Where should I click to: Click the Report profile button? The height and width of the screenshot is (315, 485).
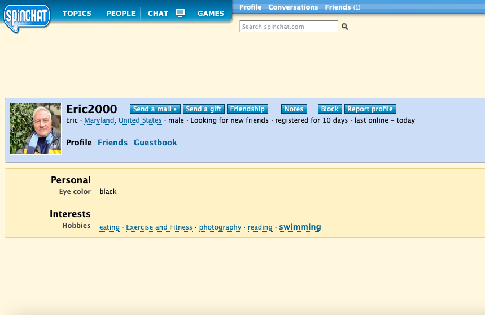point(370,109)
